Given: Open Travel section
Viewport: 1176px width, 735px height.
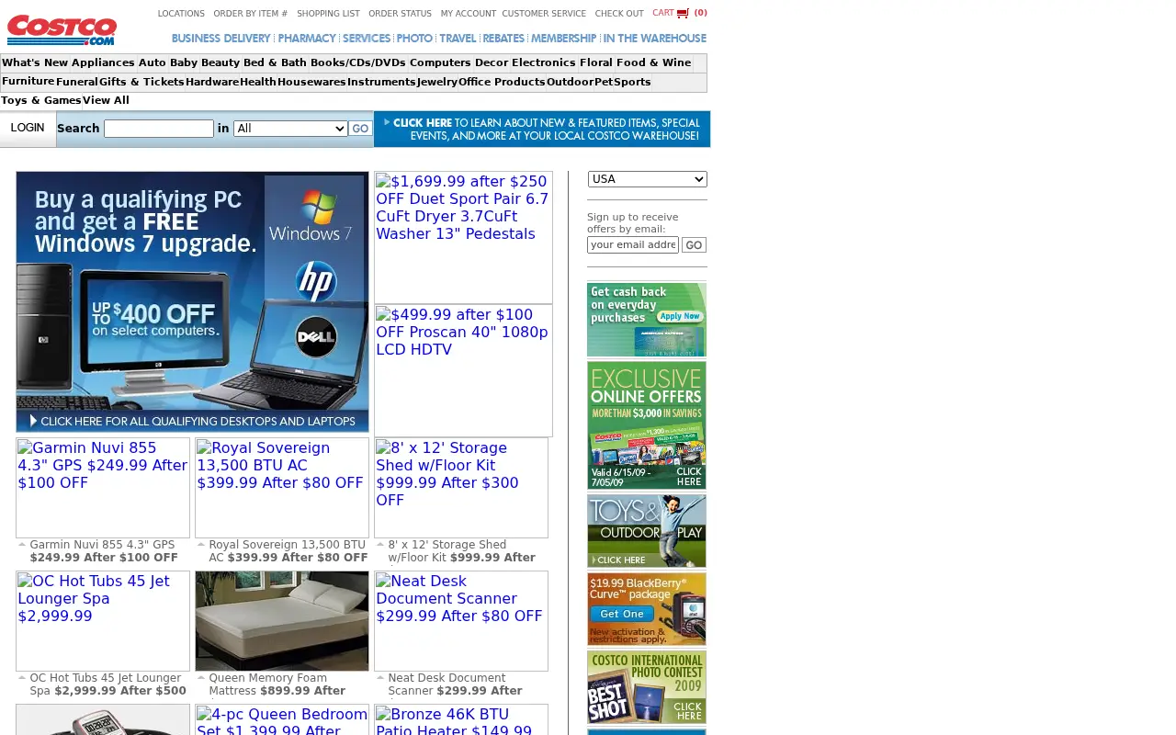Looking at the screenshot, I should (x=458, y=39).
